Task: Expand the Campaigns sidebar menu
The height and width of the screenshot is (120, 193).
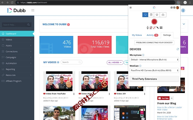Action: (17, 57)
